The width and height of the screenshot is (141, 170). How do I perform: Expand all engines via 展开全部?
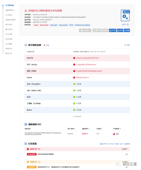tap(77, 117)
